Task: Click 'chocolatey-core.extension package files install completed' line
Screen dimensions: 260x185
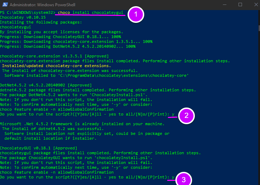Action: point(115,61)
